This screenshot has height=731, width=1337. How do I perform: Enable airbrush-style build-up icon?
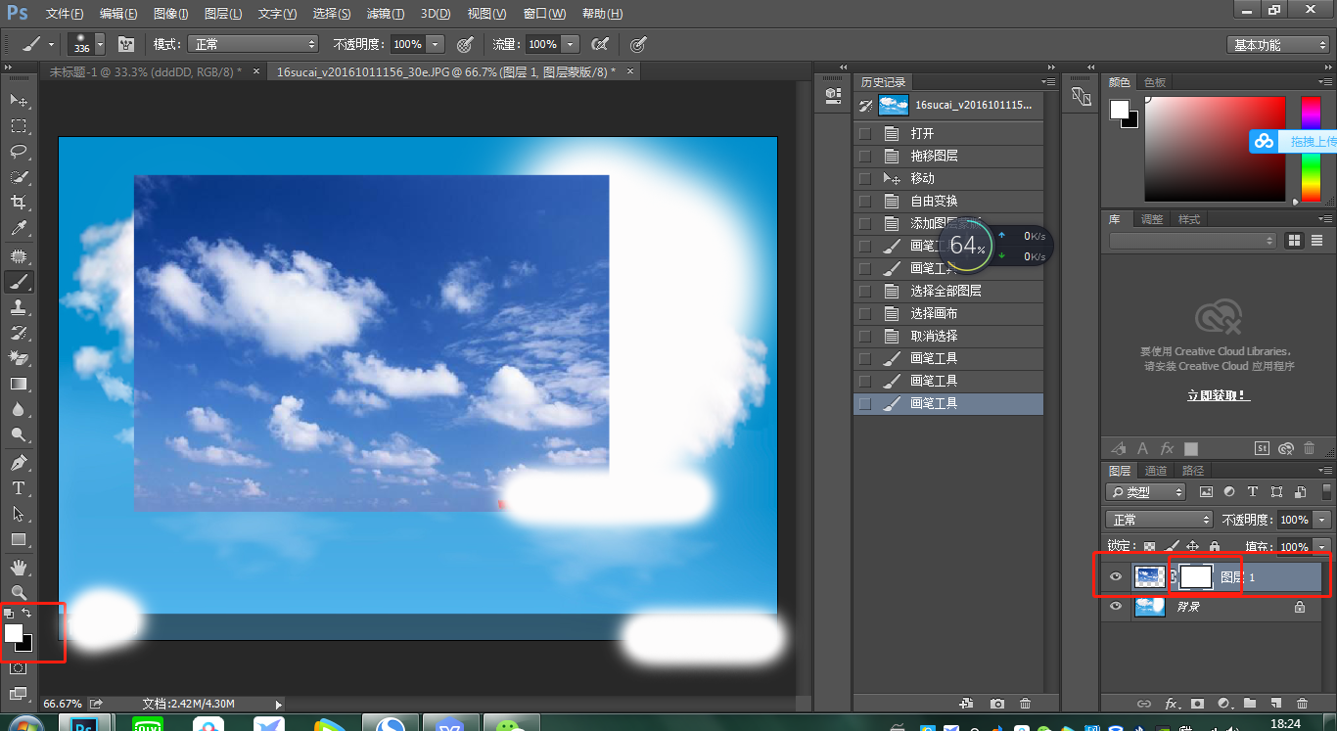[x=601, y=44]
